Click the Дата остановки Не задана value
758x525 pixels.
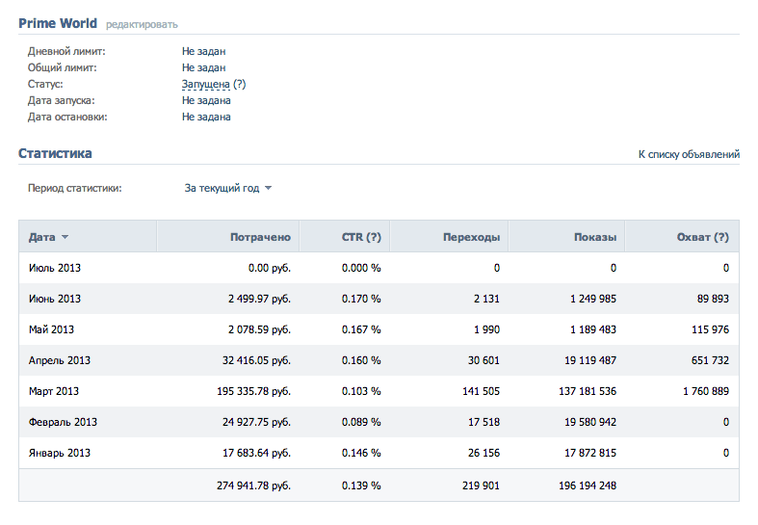206,117
